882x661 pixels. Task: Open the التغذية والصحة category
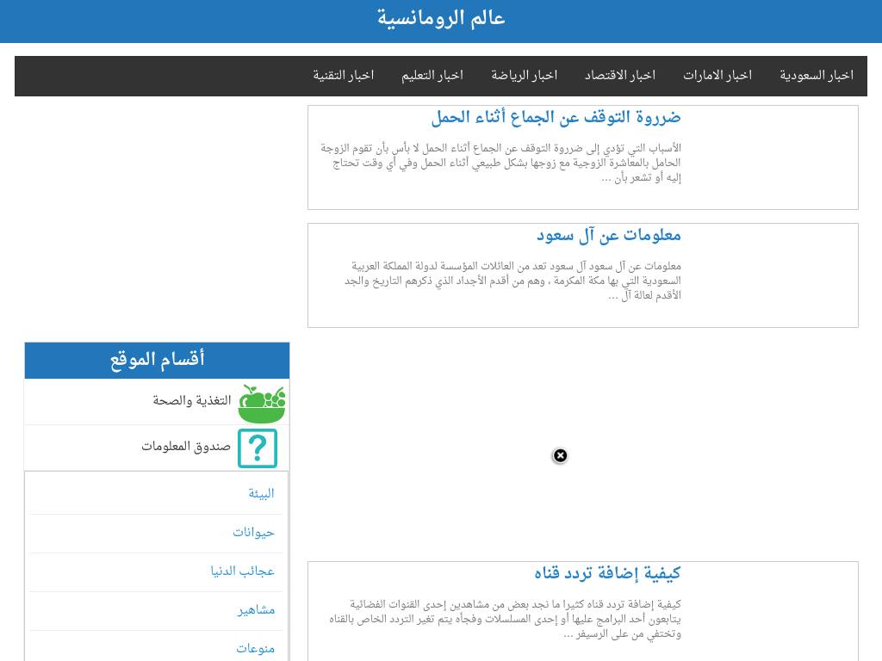[x=192, y=401]
